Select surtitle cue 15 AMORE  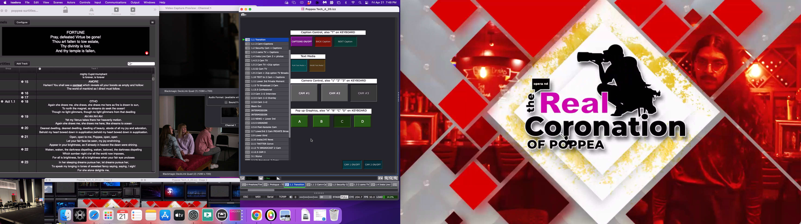(94, 85)
